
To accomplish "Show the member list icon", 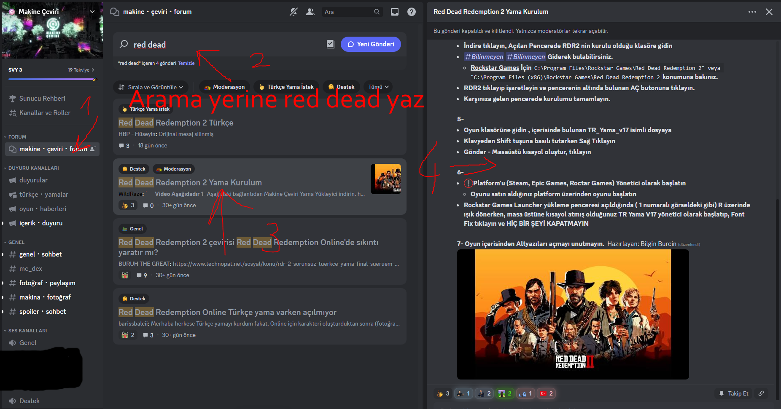I will tap(310, 12).
